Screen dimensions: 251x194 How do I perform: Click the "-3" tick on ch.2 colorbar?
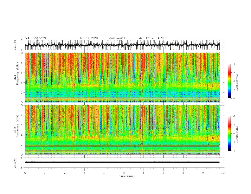tap(234, 116)
